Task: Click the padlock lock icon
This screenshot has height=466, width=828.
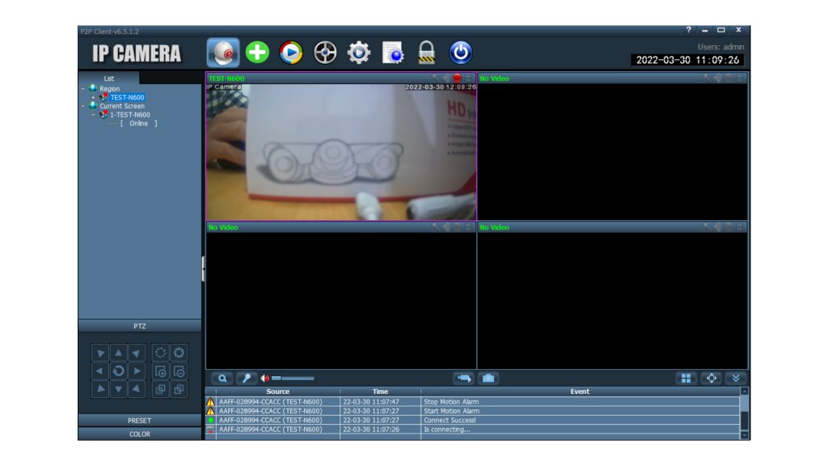Action: [426, 53]
